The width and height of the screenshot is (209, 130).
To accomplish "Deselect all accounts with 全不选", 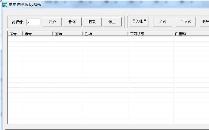I will (x=186, y=22).
